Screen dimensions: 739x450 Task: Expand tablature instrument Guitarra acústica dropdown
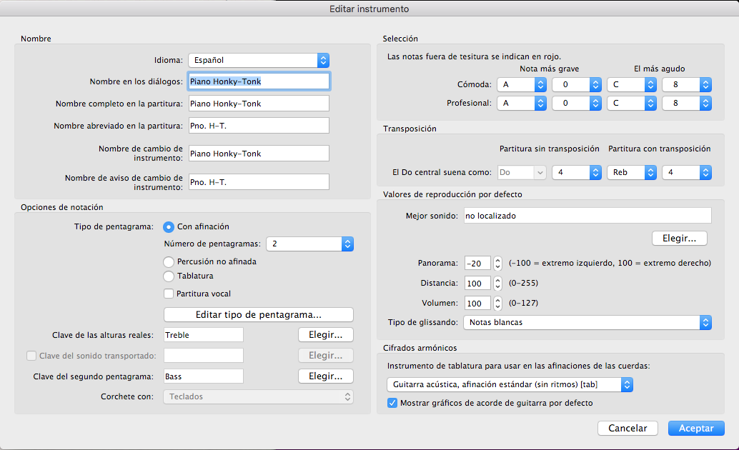(510, 385)
